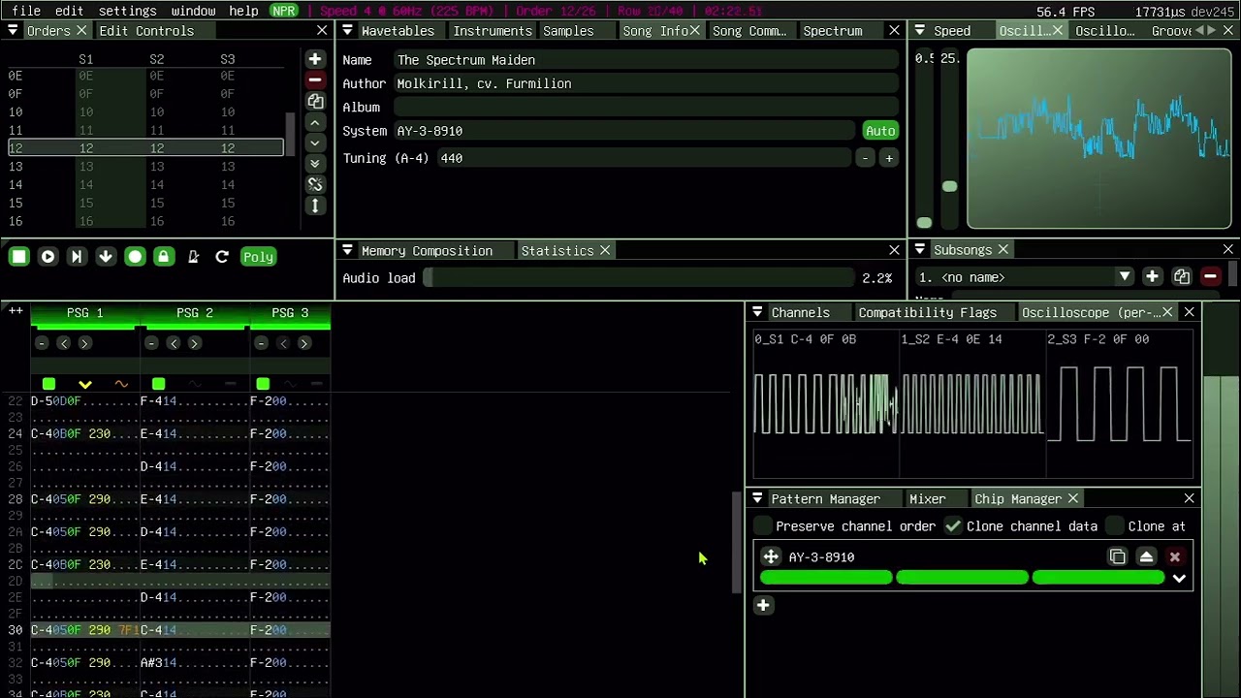Play from current row with step-play icon
The width and height of the screenshot is (1241, 698).
tap(77, 257)
